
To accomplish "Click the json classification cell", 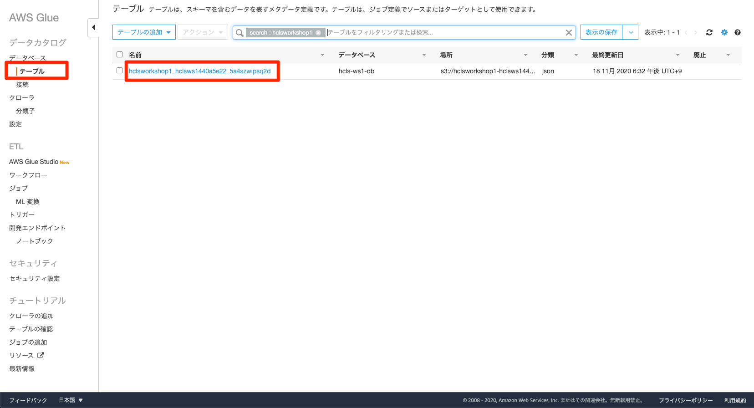I will pos(548,71).
